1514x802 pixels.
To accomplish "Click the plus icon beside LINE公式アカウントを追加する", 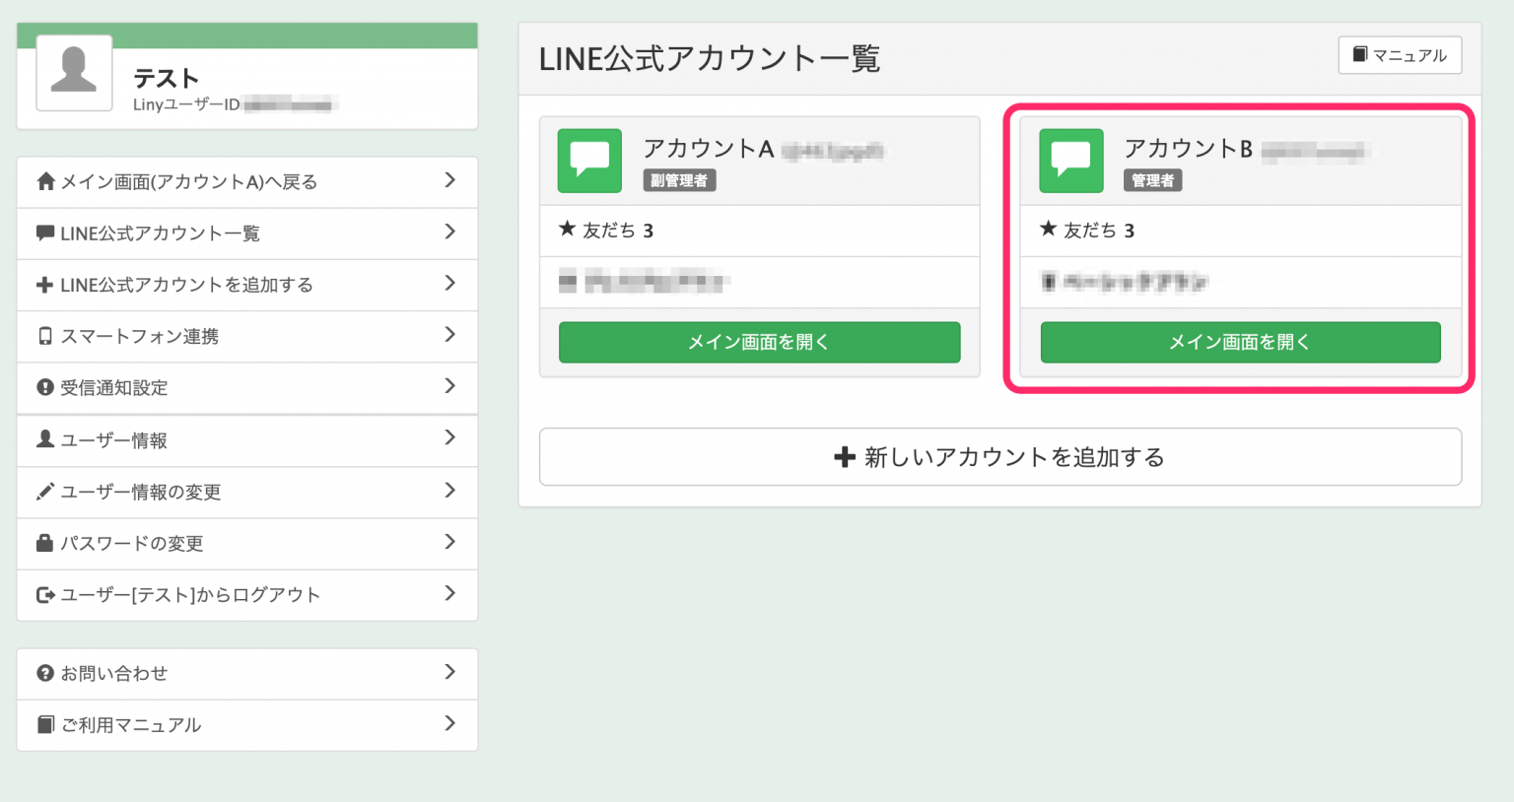I will [45, 285].
